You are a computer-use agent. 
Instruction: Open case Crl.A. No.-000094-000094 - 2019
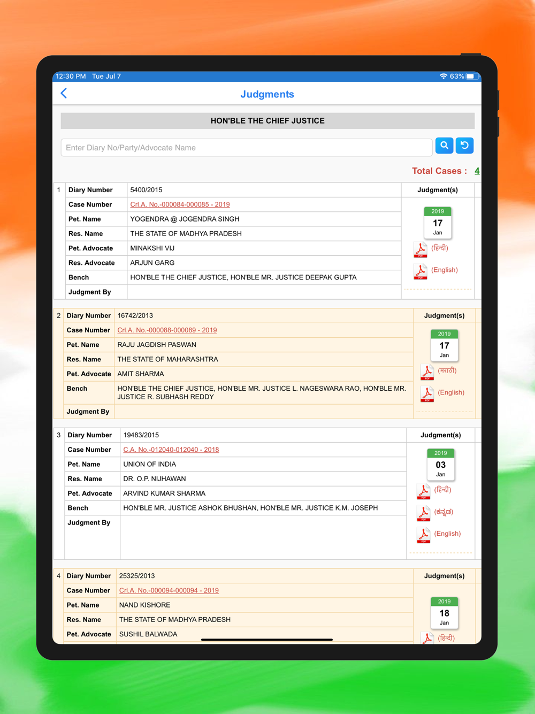pos(169,590)
